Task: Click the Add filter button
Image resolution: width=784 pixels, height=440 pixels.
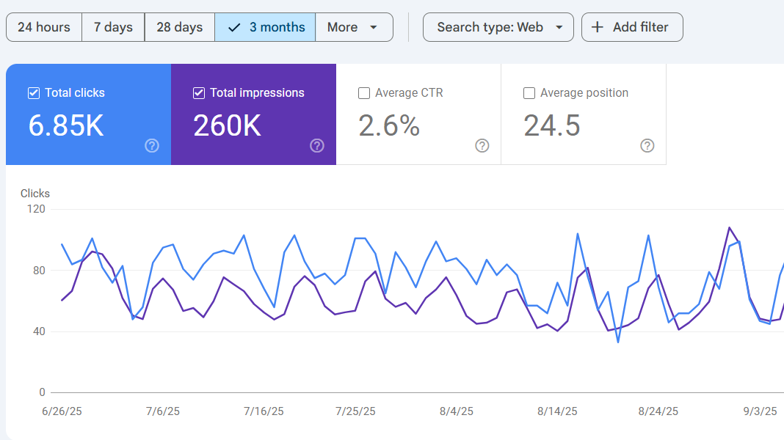Action: pos(631,27)
